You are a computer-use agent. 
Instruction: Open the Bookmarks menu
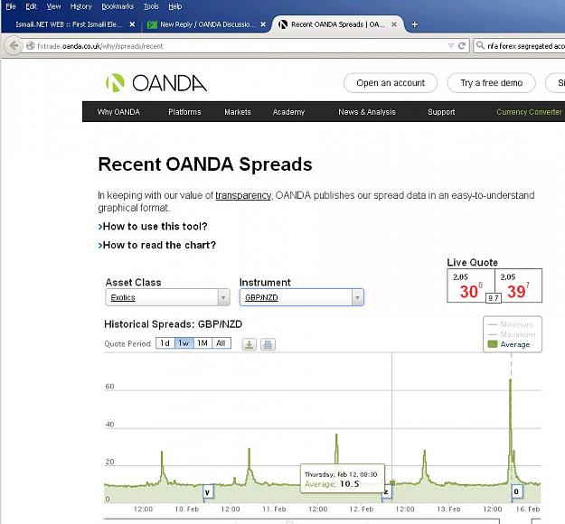point(118,6)
